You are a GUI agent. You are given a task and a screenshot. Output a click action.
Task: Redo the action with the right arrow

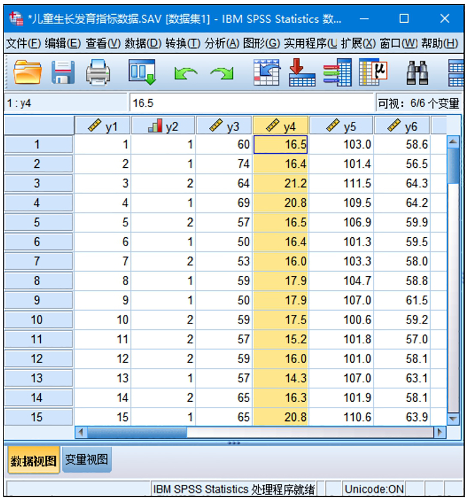pos(221,73)
